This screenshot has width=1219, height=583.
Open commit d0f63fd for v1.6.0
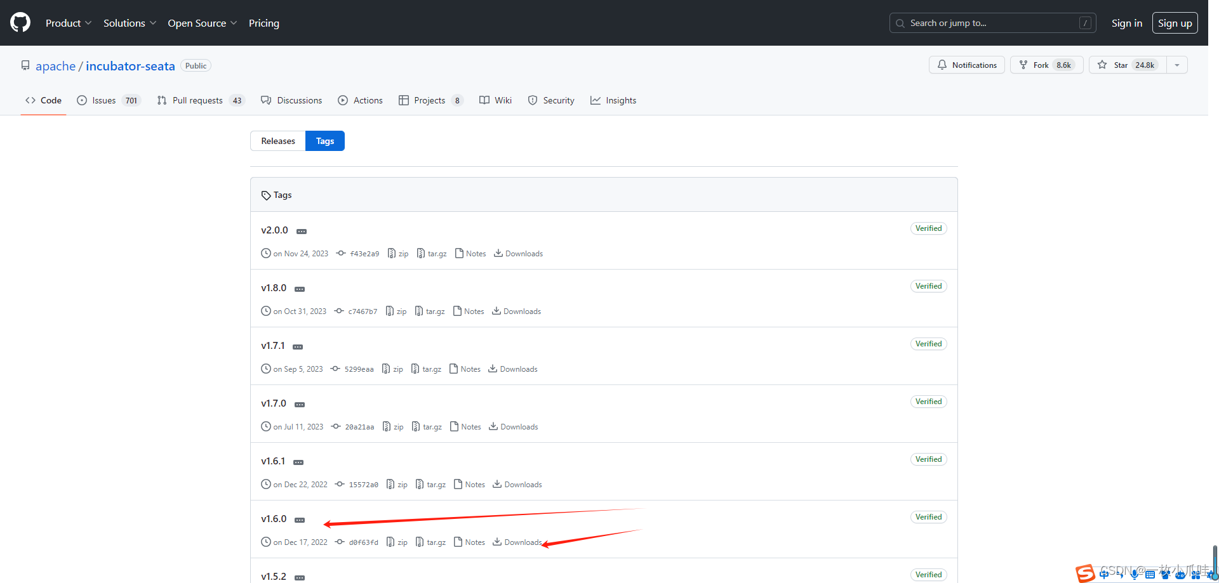356,542
